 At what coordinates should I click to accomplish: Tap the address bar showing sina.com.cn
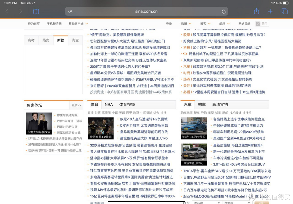[x=146, y=11]
